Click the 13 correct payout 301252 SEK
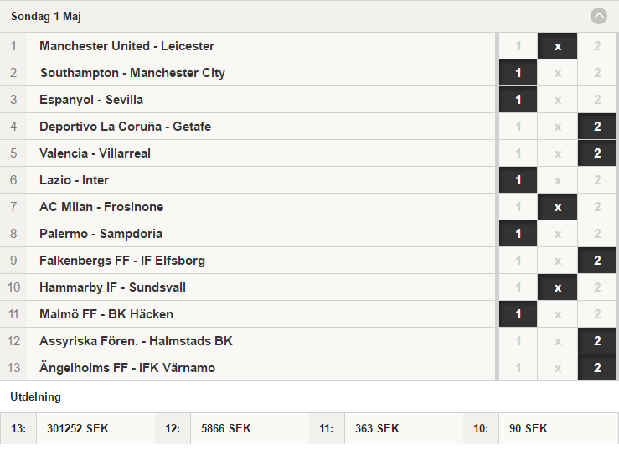This screenshot has width=619, height=450. point(77,429)
